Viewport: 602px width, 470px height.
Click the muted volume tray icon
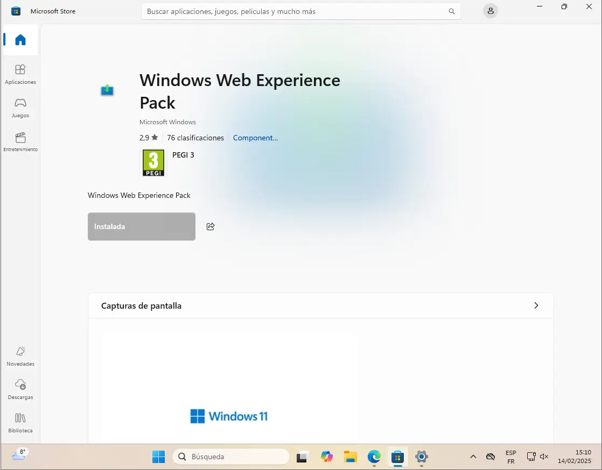pos(544,457)
